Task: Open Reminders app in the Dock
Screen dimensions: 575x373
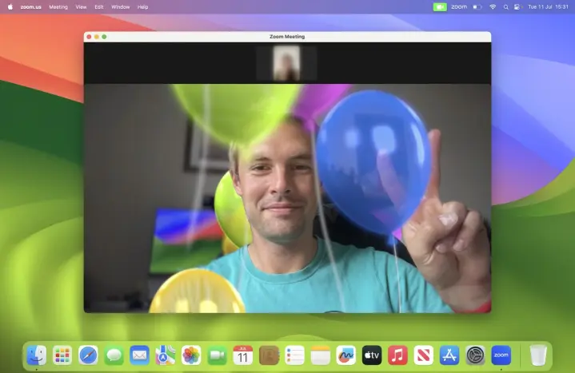Action: tap(294, 355)
